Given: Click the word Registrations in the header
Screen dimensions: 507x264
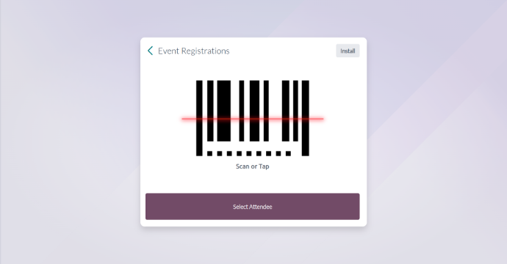Looking at the screenshot, I should point(205,51).
